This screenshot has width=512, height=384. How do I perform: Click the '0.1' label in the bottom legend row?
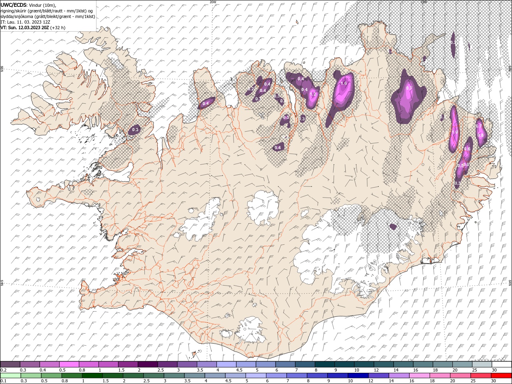coord(3,381)
